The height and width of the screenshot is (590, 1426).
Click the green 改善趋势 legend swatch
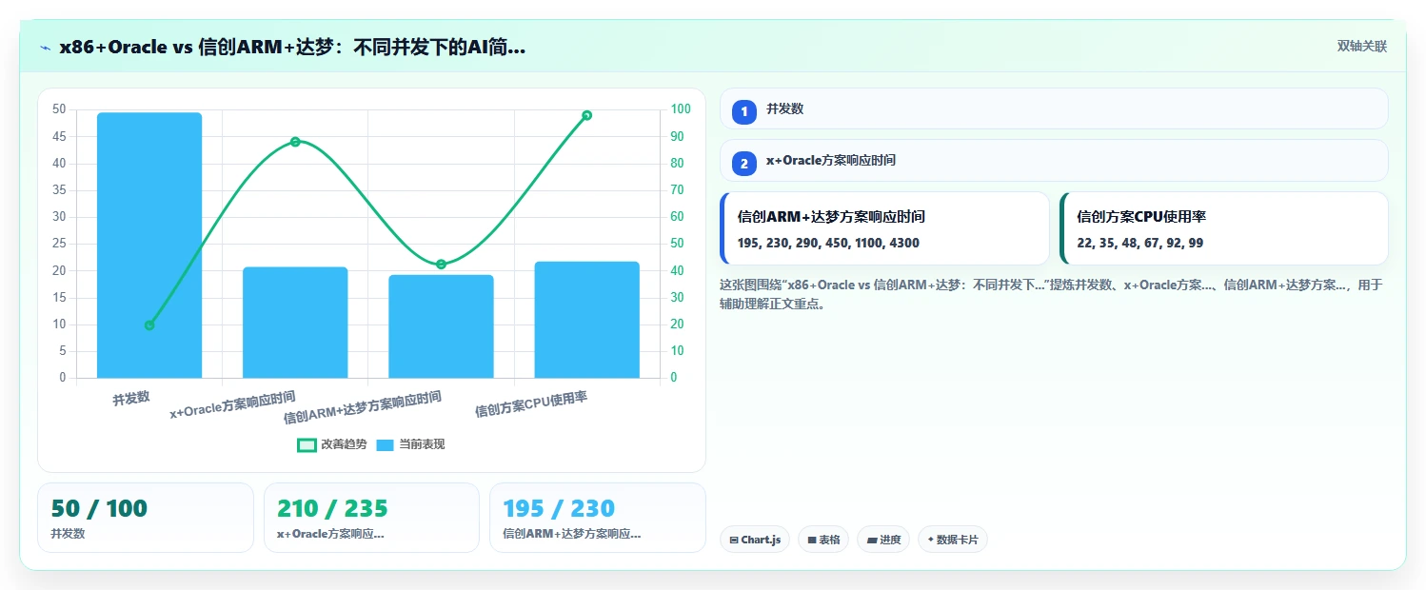[x=307, y=444]
